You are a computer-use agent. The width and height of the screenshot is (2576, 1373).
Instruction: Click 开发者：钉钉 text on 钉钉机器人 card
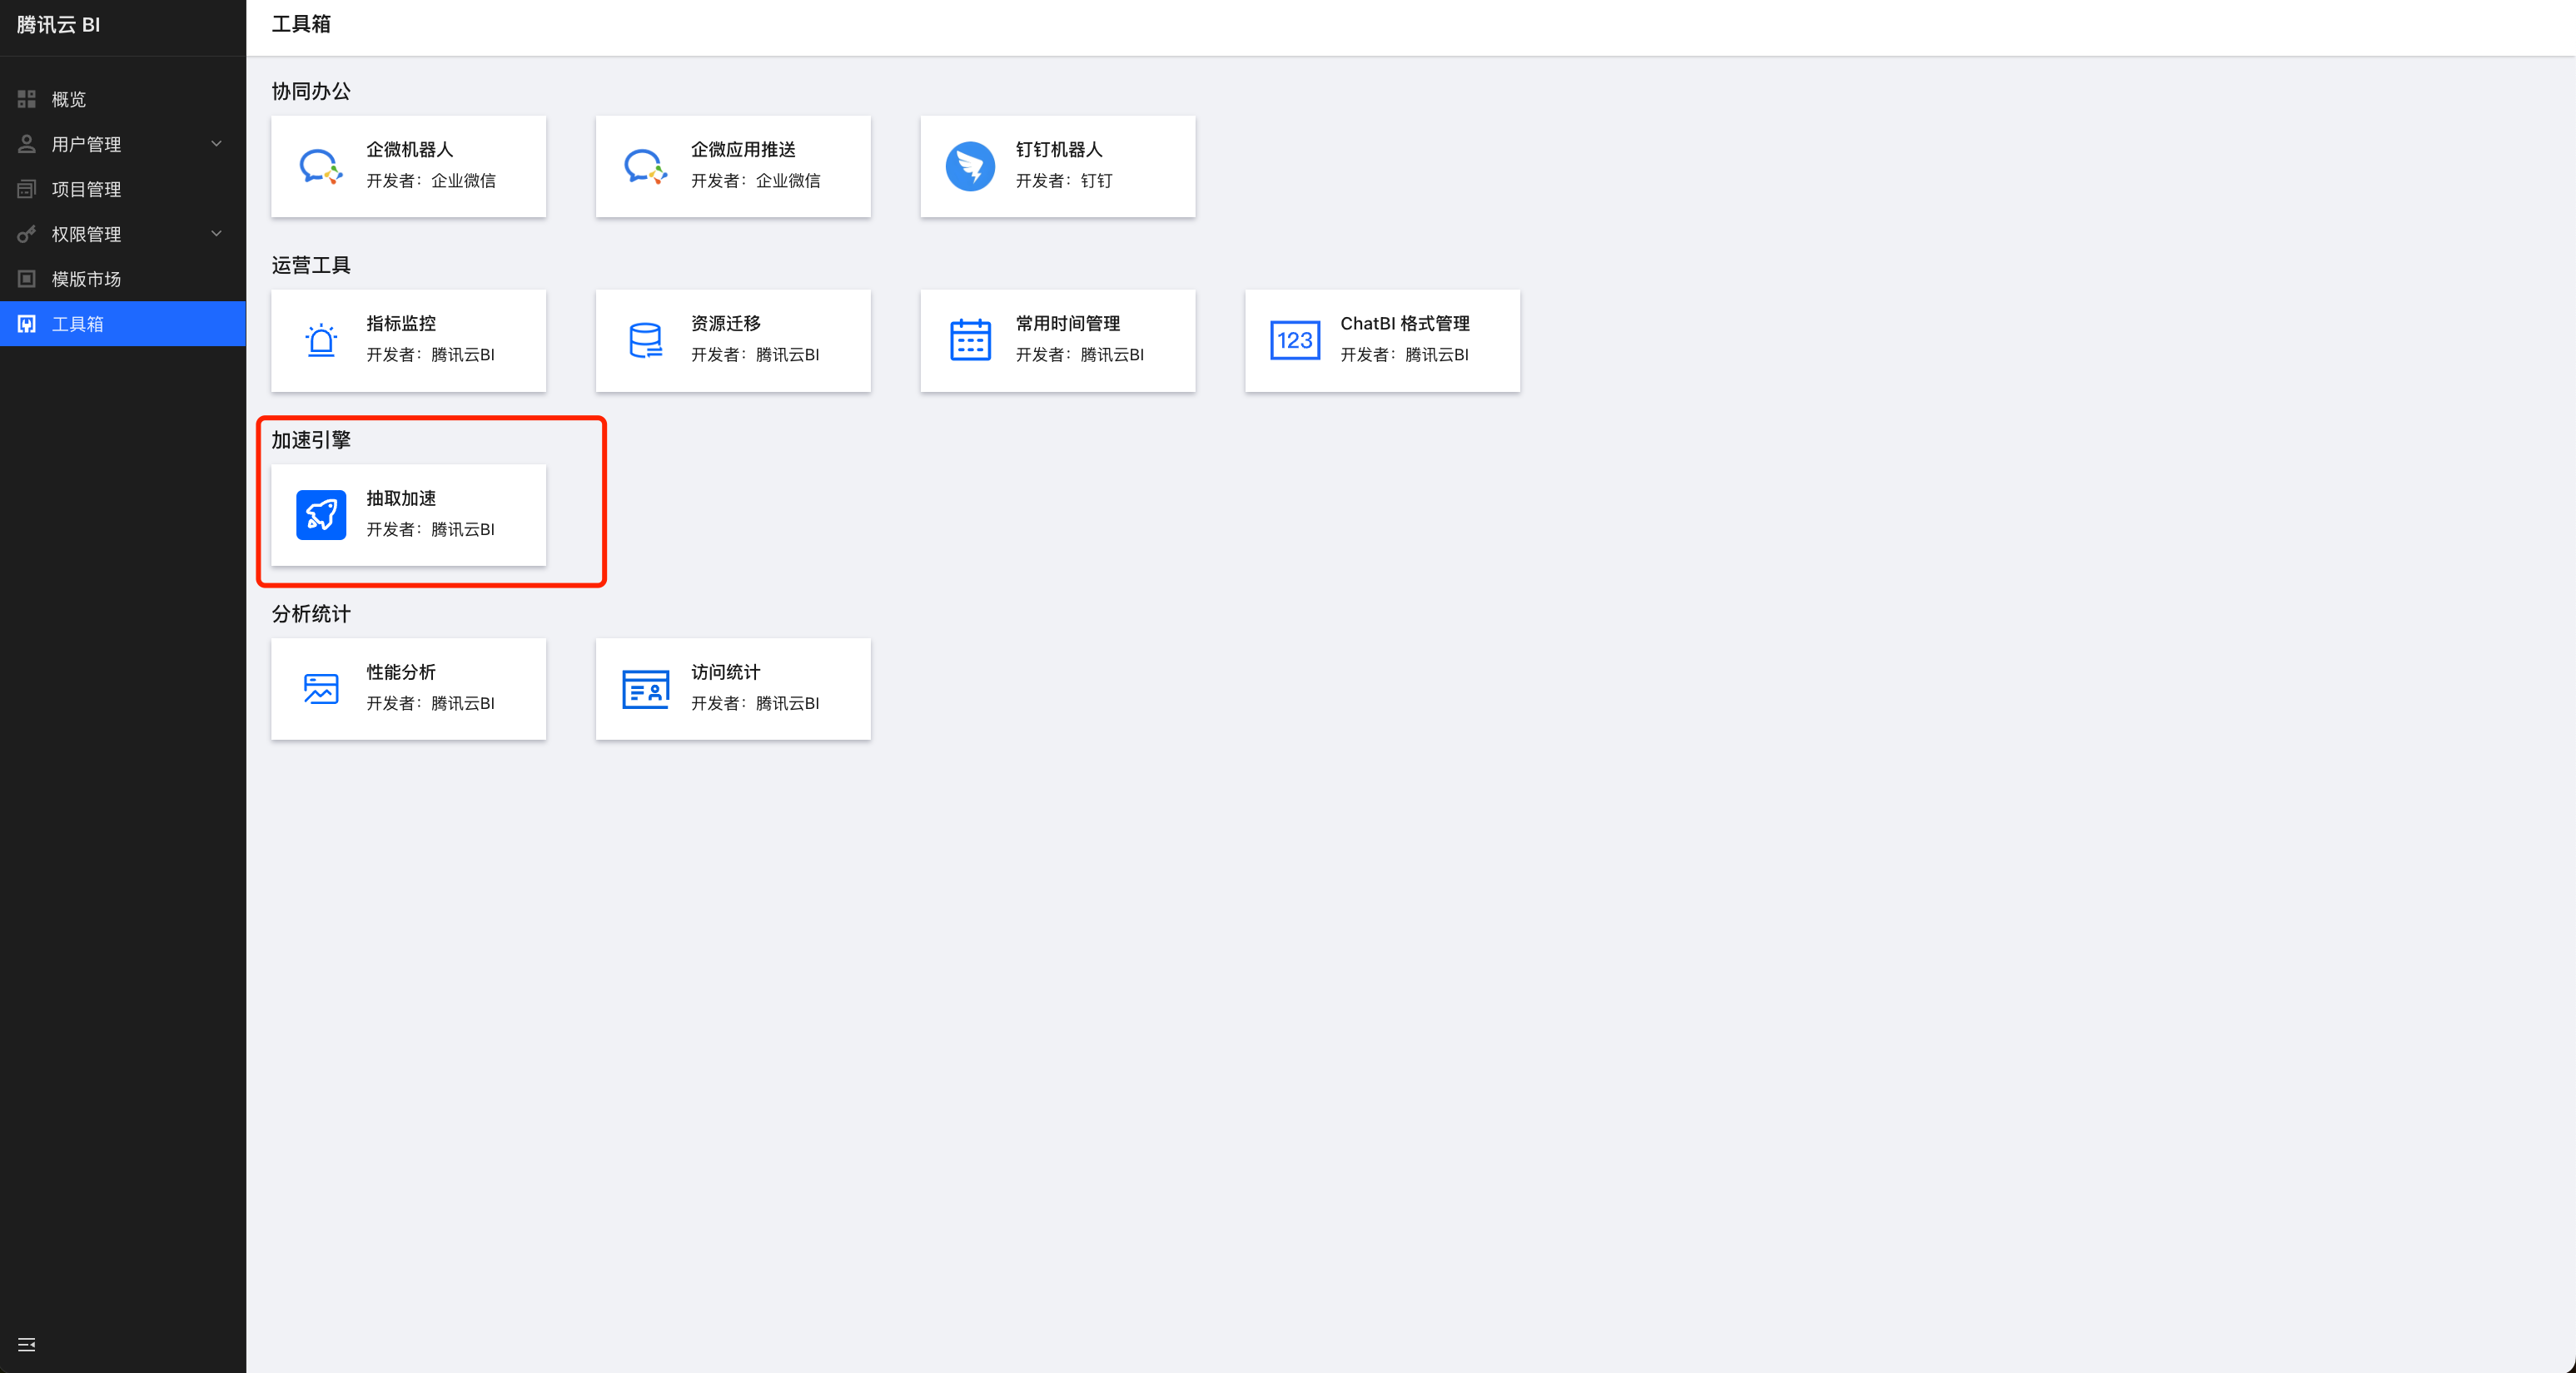pyautogui.click(x=1064, y=181)
